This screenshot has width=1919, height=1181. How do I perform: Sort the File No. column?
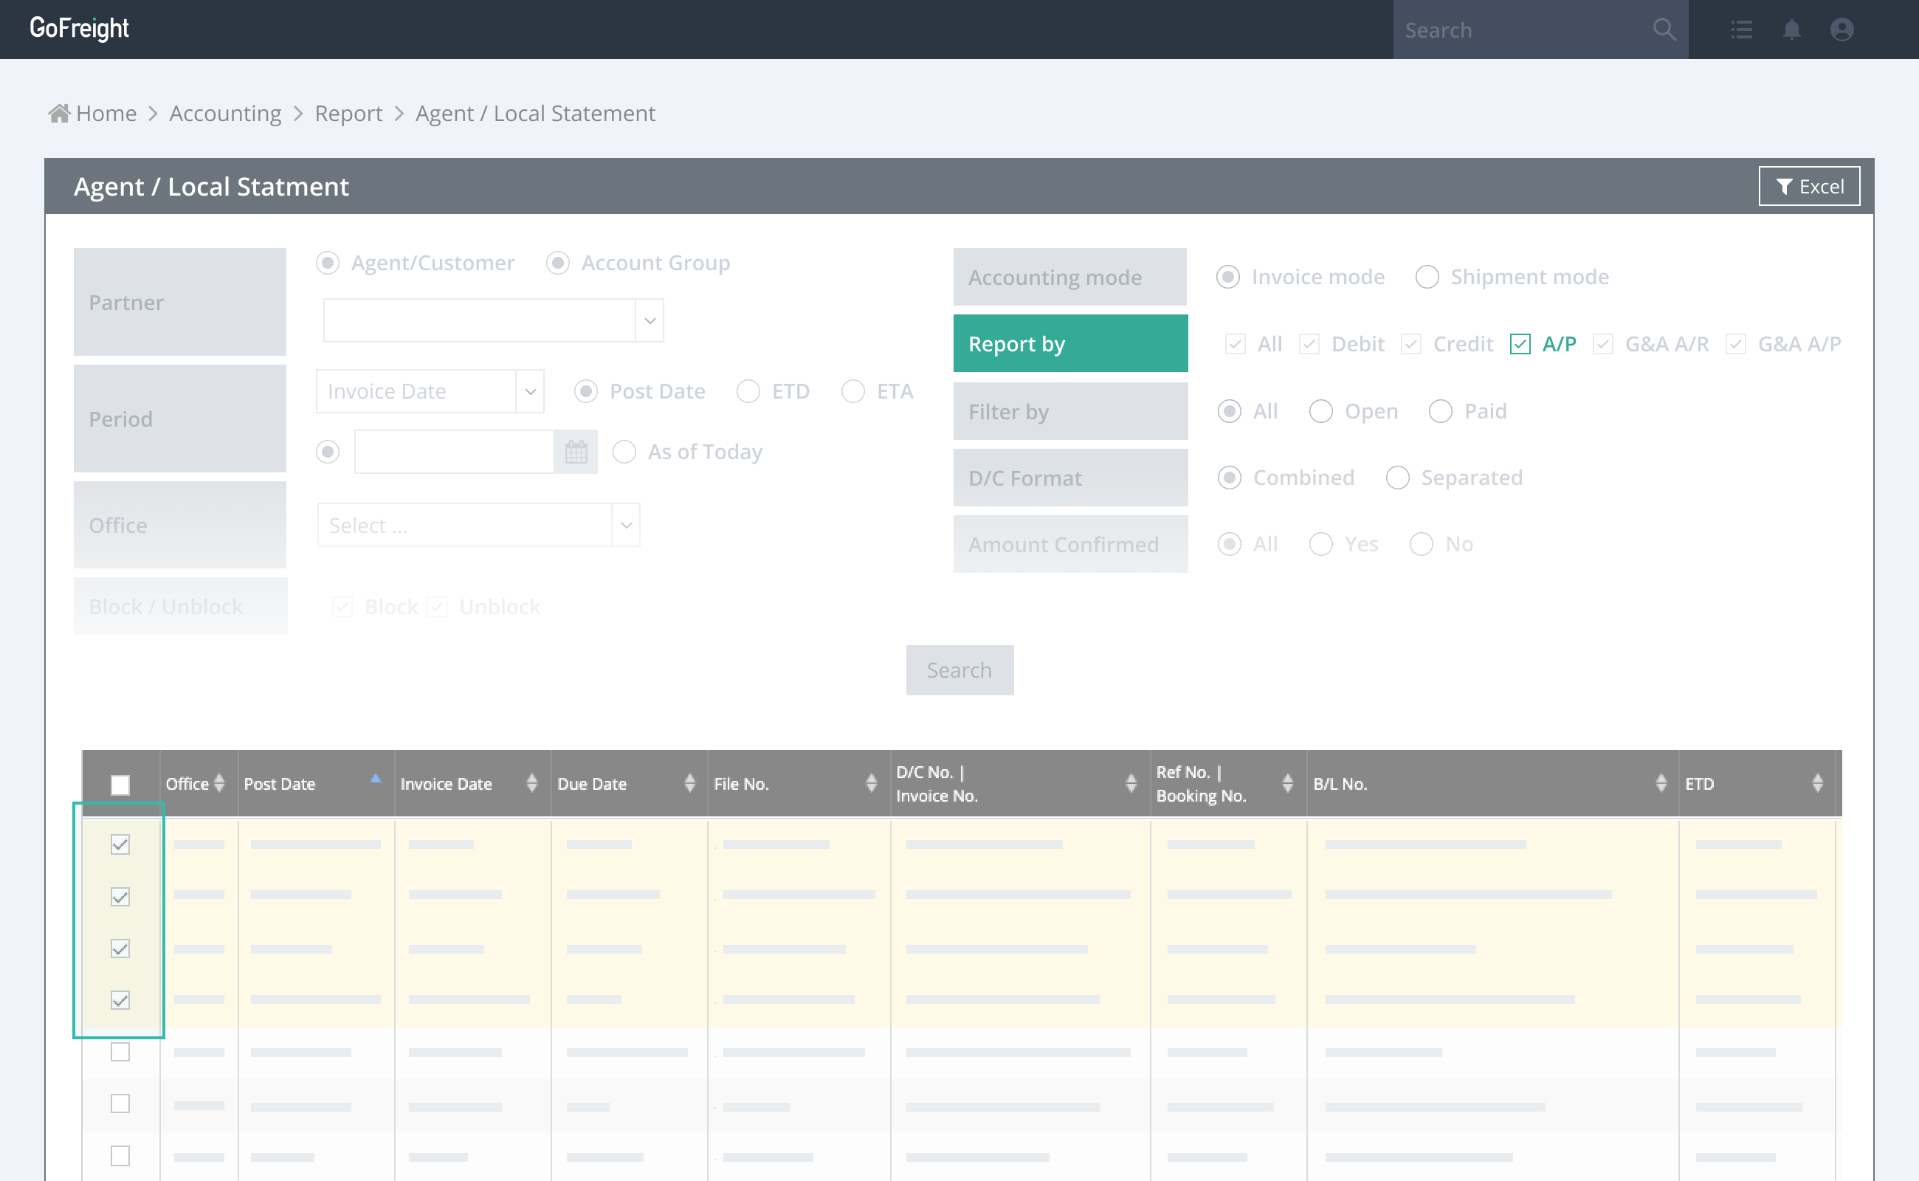[871, 783]
